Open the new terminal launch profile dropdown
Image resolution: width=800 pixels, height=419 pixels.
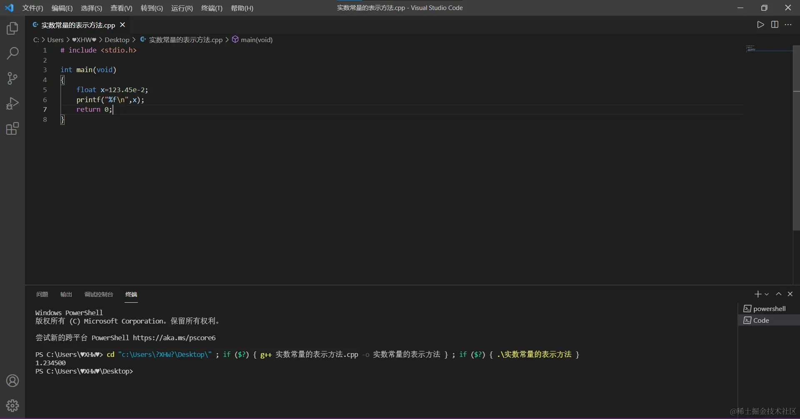click(767, 294)
